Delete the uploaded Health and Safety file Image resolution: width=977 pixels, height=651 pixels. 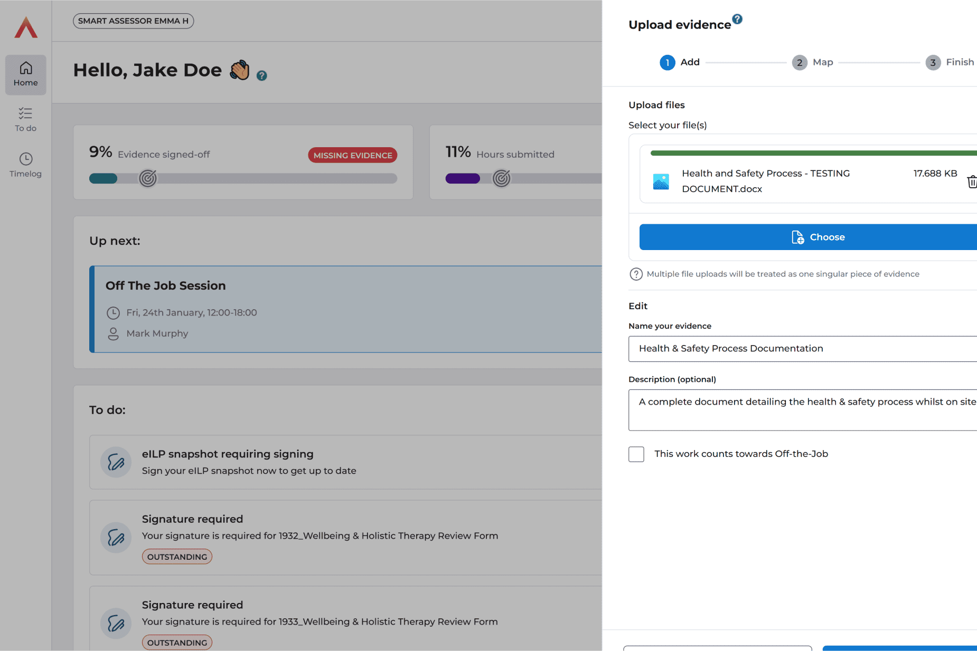coord(971,181)
